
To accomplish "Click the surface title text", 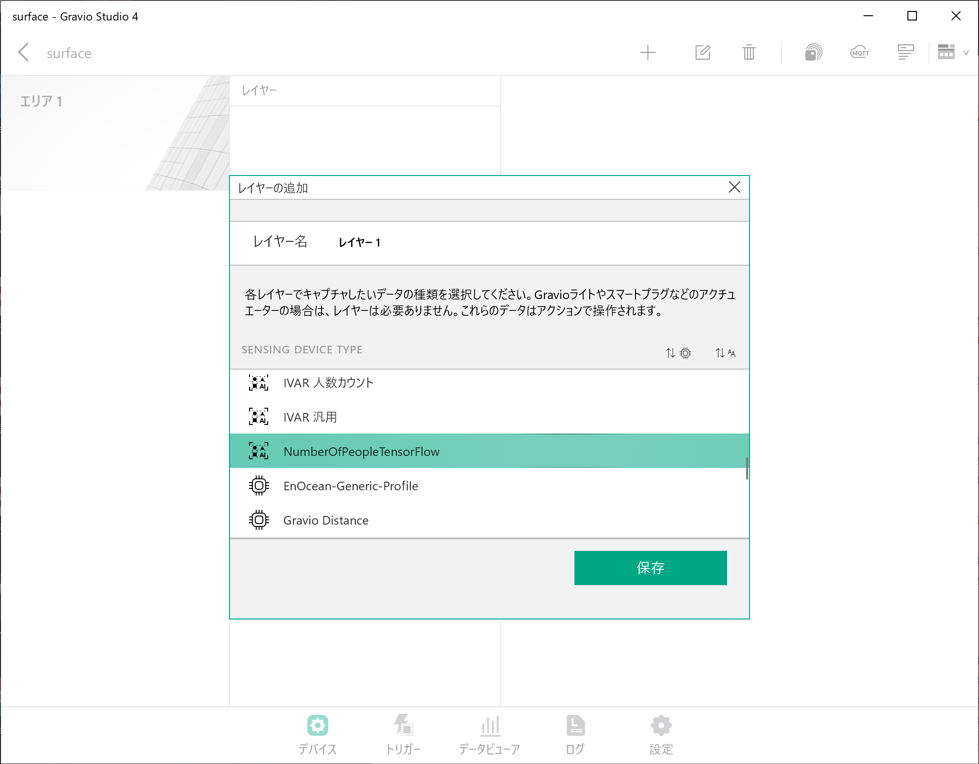I will click(69, 53).
